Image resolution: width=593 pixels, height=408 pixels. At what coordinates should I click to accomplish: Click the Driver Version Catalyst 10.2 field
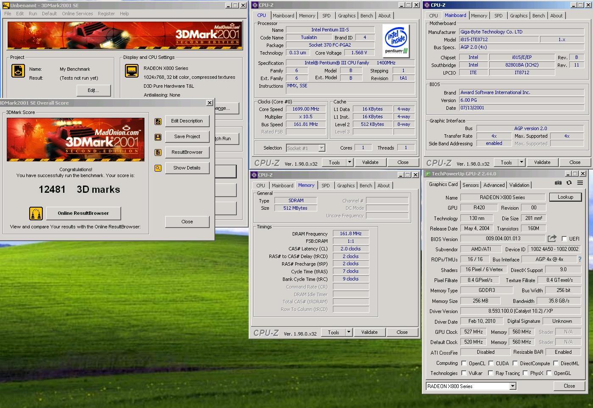click(520, 311)
